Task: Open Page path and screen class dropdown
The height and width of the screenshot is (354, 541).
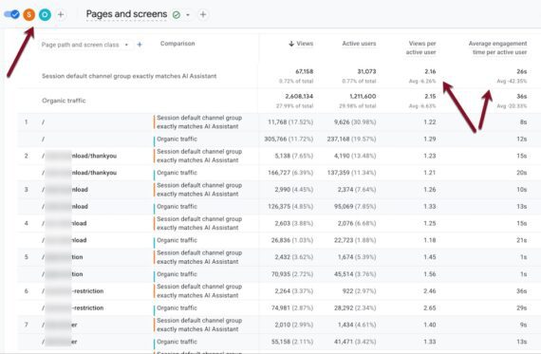Action: coord(84,45)
